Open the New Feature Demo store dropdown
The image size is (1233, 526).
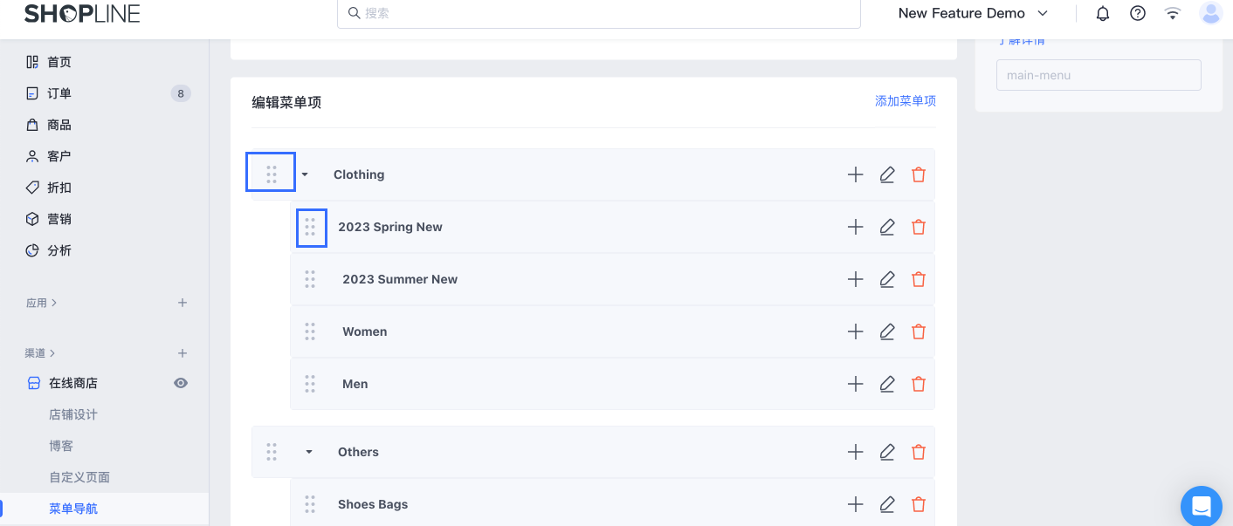[973, 13]
